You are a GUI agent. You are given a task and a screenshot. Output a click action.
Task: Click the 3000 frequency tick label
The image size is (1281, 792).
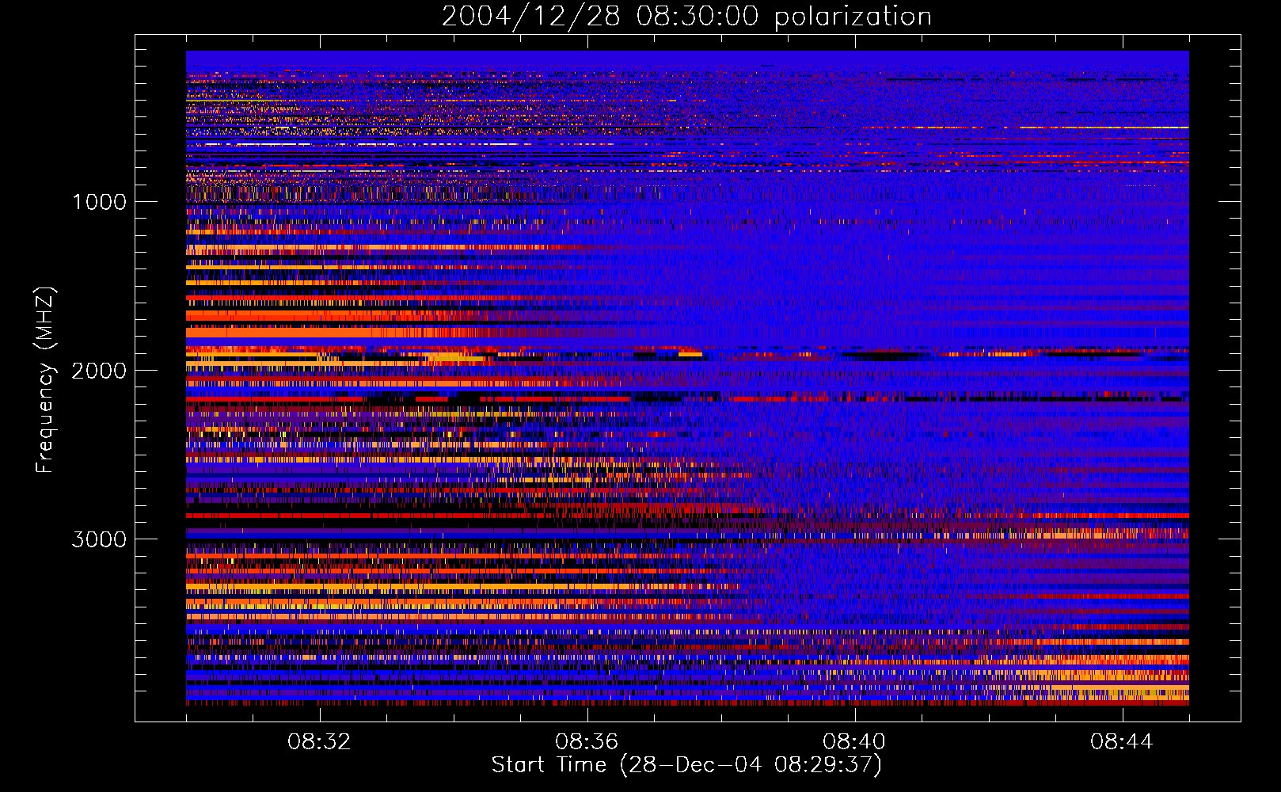[99, 539]
